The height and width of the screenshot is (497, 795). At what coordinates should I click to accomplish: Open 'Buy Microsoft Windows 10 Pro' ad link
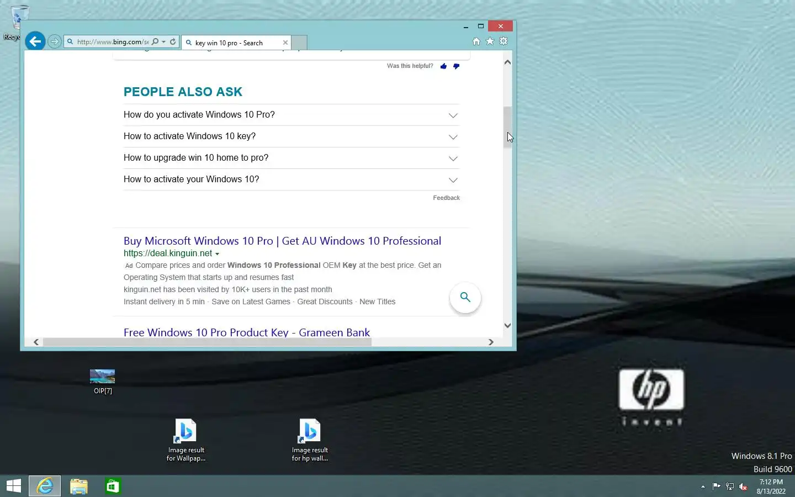click(282, 241)
